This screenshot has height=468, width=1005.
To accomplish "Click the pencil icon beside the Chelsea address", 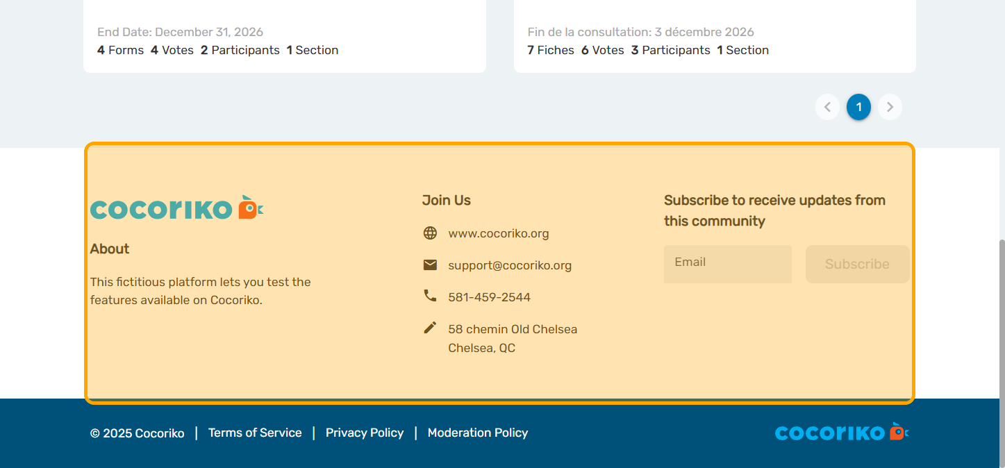I will coord(430,328).
